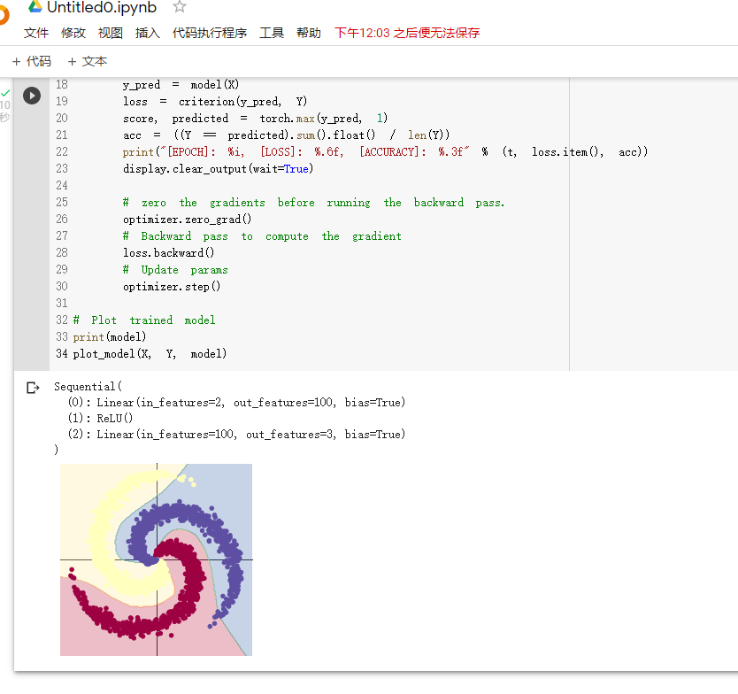Image resolution: width=738 pixels, height=694 pixels.
Task: Click code line display.clear_output(wait=True)
Action: click(219, 169)
